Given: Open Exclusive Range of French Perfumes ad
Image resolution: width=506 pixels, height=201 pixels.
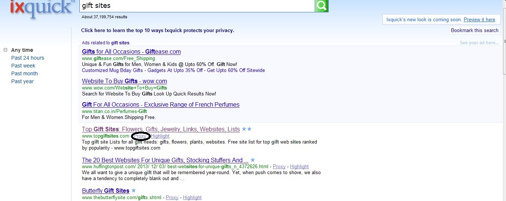Looking at the screenshot, I should click(x=161, y=105).
